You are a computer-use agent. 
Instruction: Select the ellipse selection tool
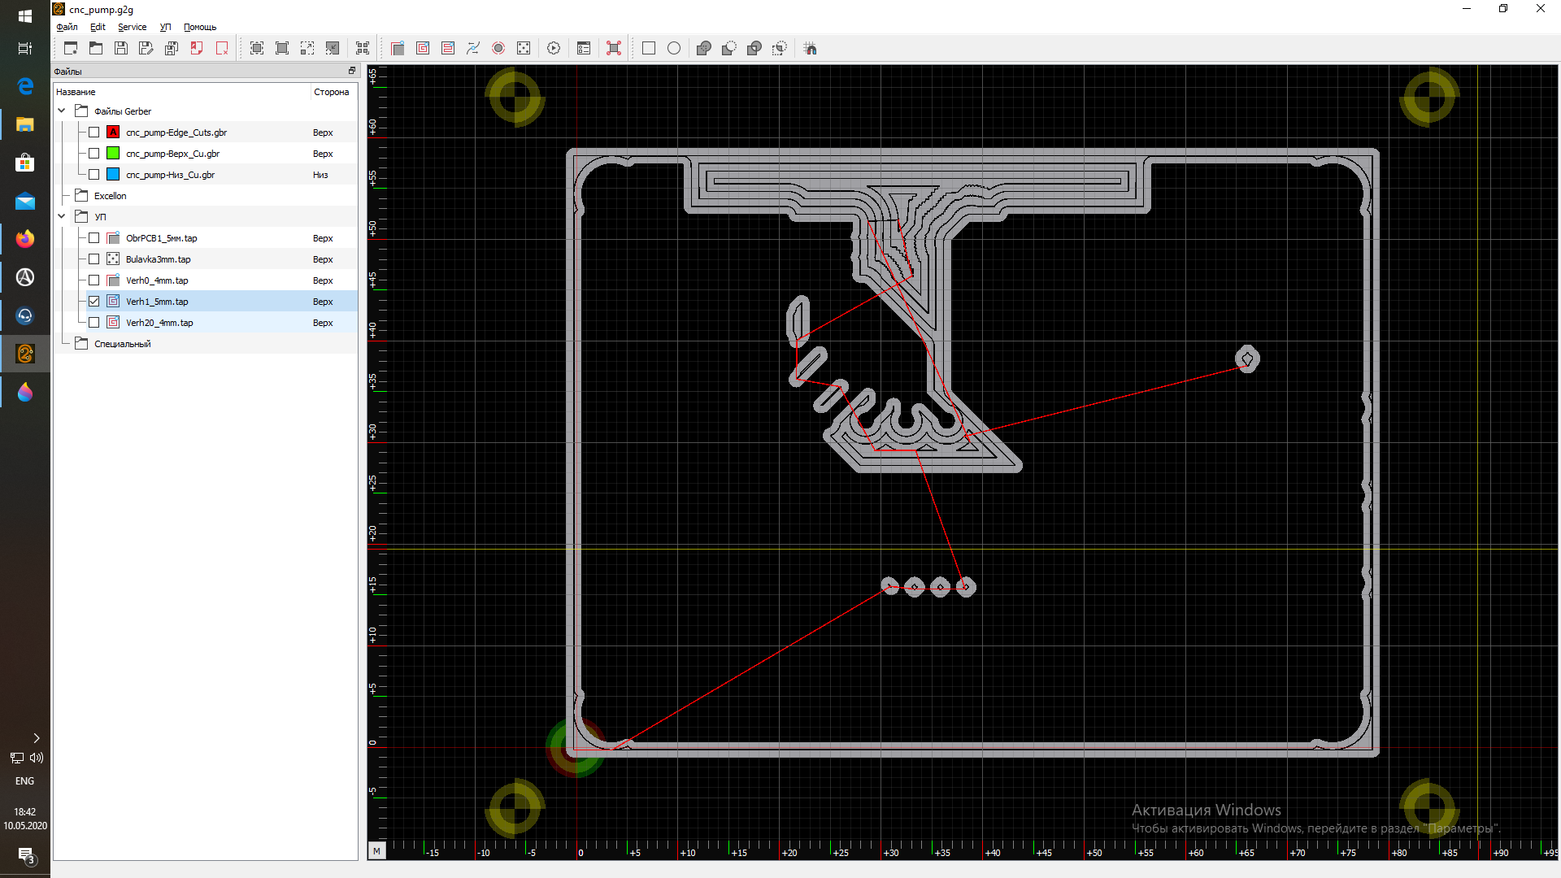(x=674, y=49)
